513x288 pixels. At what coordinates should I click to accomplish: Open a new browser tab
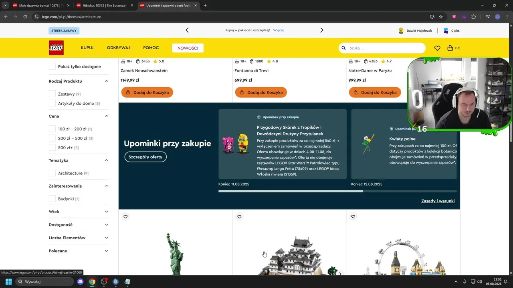[205, 6]
